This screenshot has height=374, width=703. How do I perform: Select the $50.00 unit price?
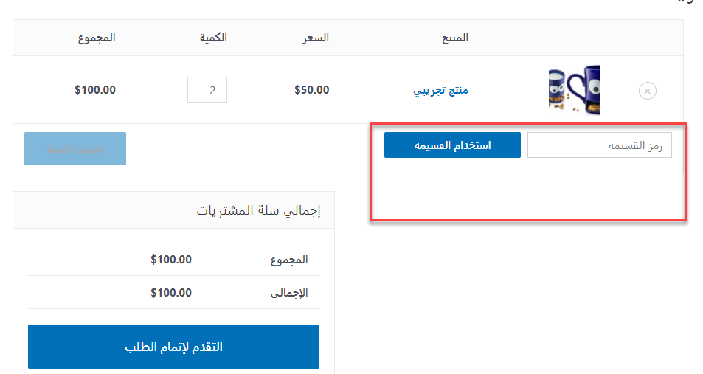311,91
